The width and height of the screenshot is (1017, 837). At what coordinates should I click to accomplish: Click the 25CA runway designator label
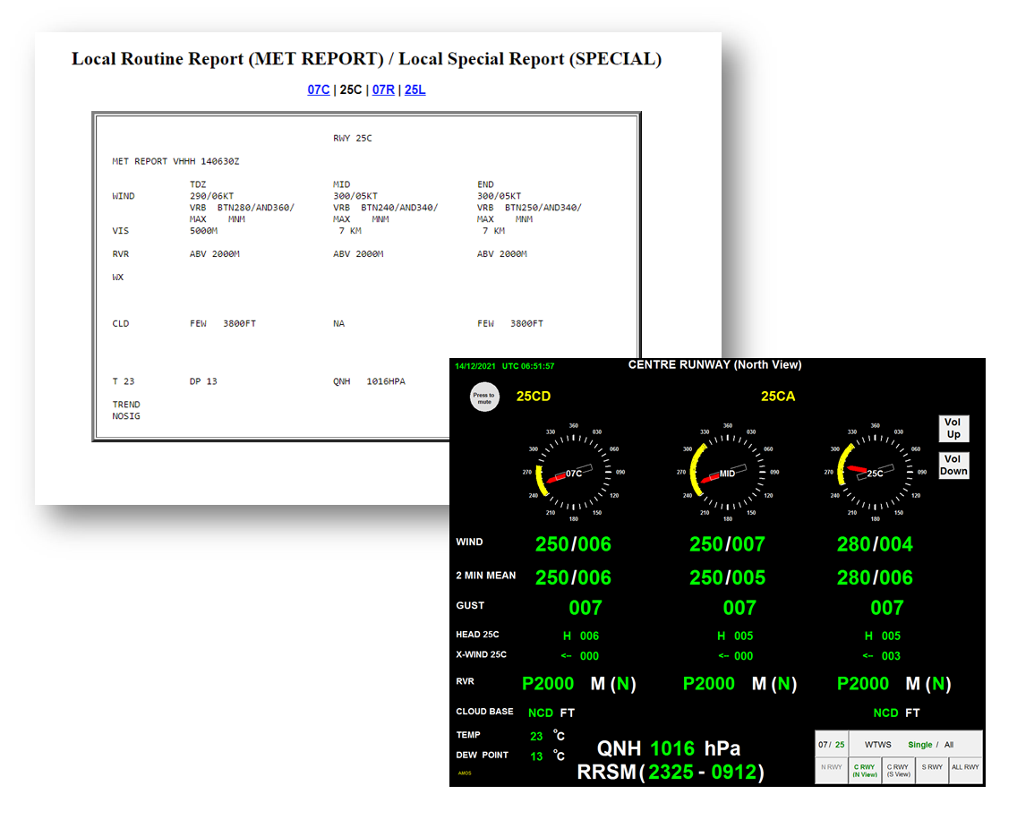click(x=778, y=396)
